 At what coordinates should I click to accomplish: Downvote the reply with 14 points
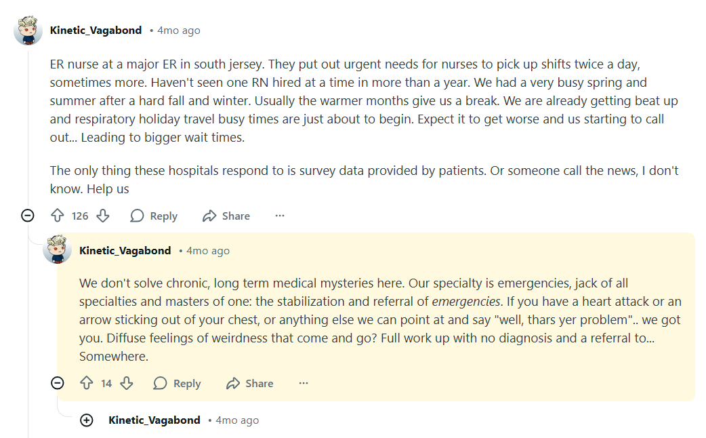[127, 383]
